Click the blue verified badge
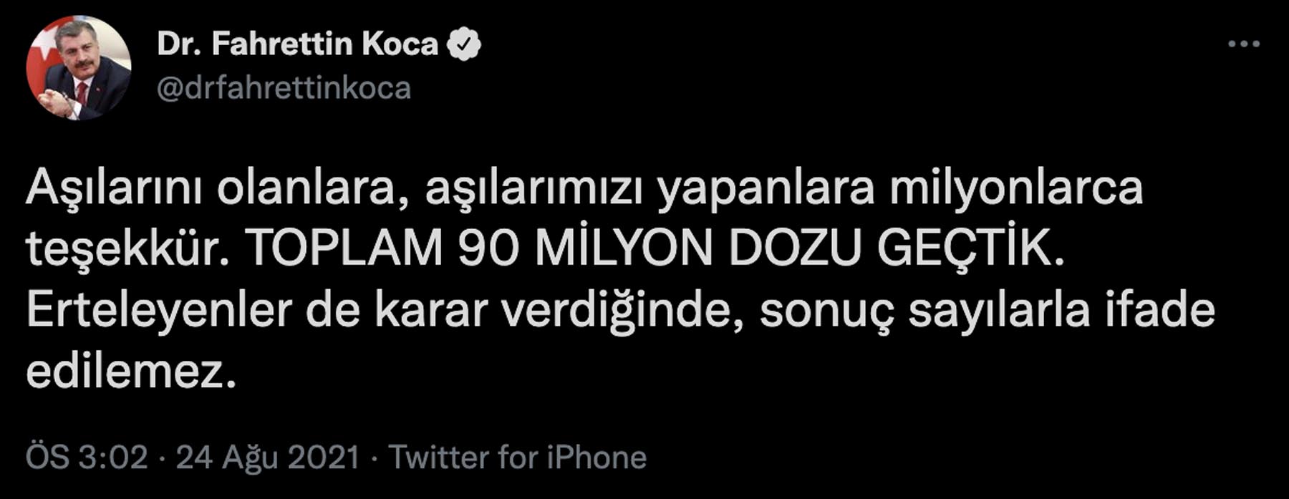This screenshot has width=1289, height=499. (x=465, y=43)
